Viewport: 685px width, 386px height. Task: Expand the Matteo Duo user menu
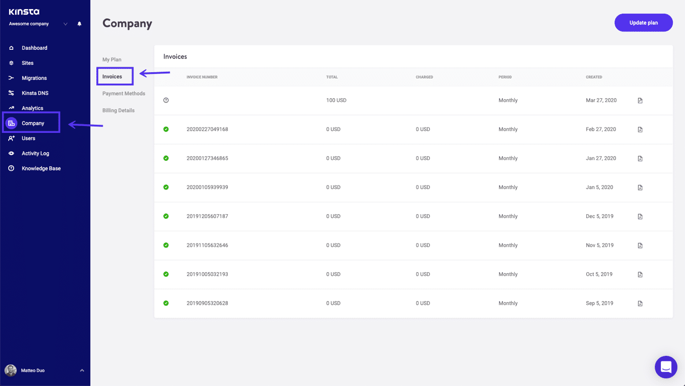coord(82,370)
